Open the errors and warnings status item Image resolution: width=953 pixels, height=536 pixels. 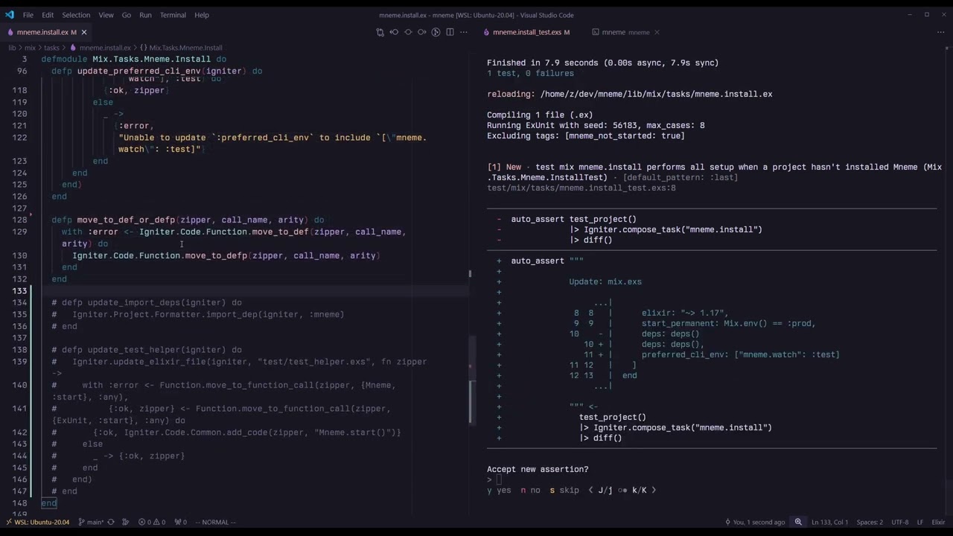152,522
